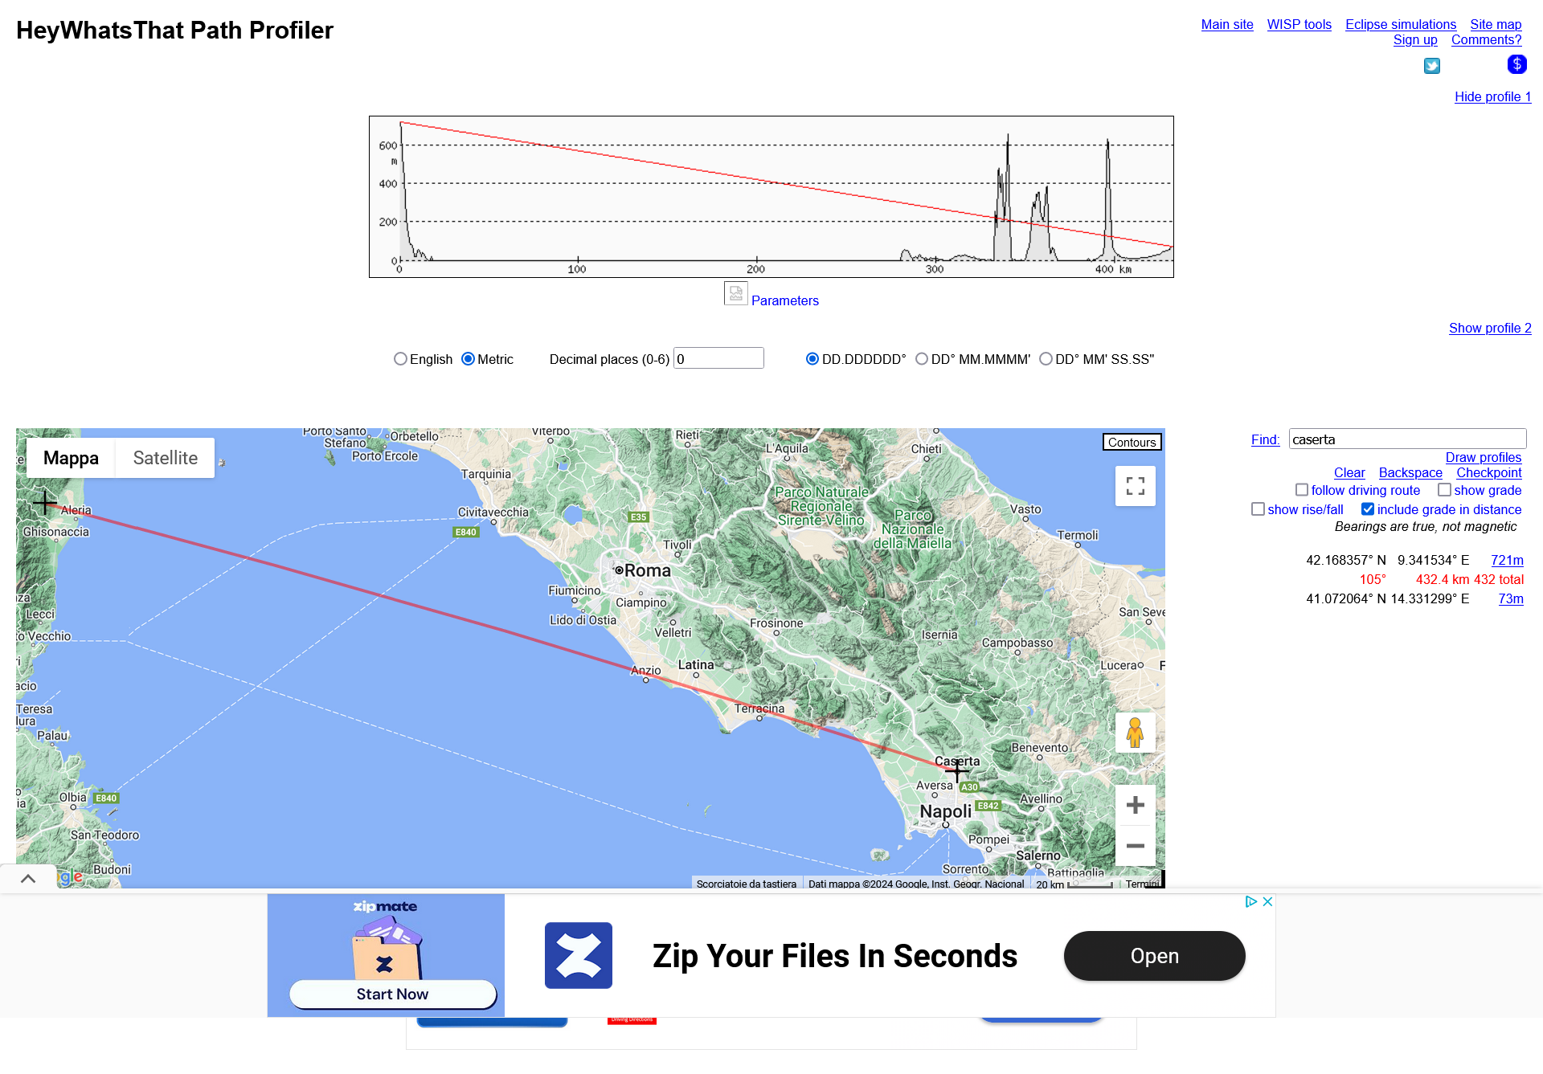Zoom in the map with plus icon
Screen dimensions: 1543x1074
[1136, 805]
